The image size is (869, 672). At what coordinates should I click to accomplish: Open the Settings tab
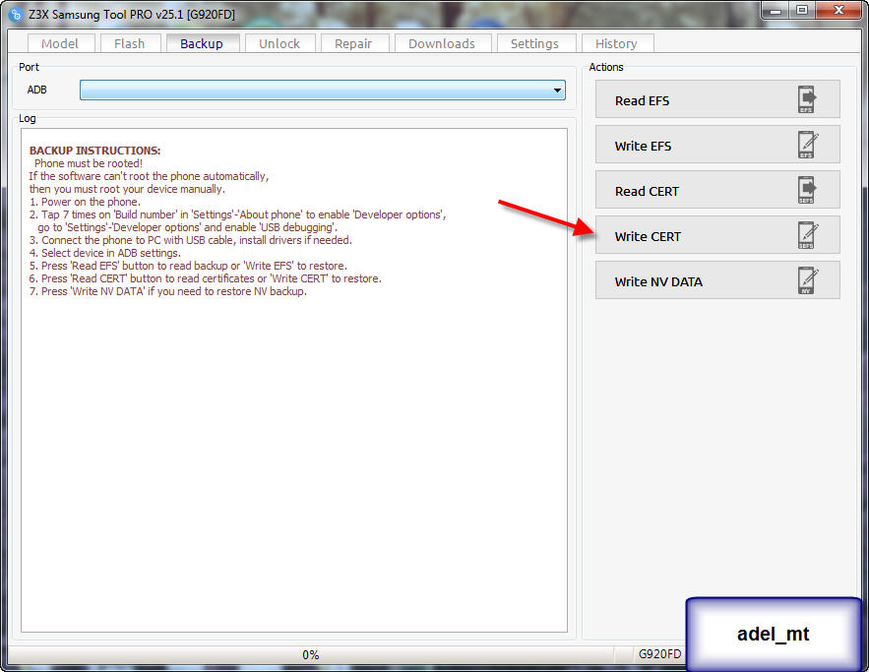[534, 43]
